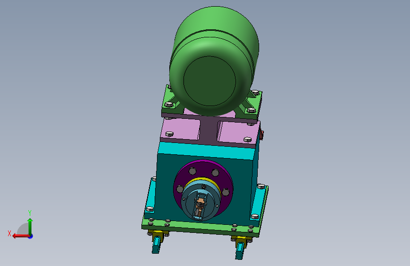Select the small red part on gearbox side
The width and height of the screenshot is (410, 266).
click(x=261, y=134)
